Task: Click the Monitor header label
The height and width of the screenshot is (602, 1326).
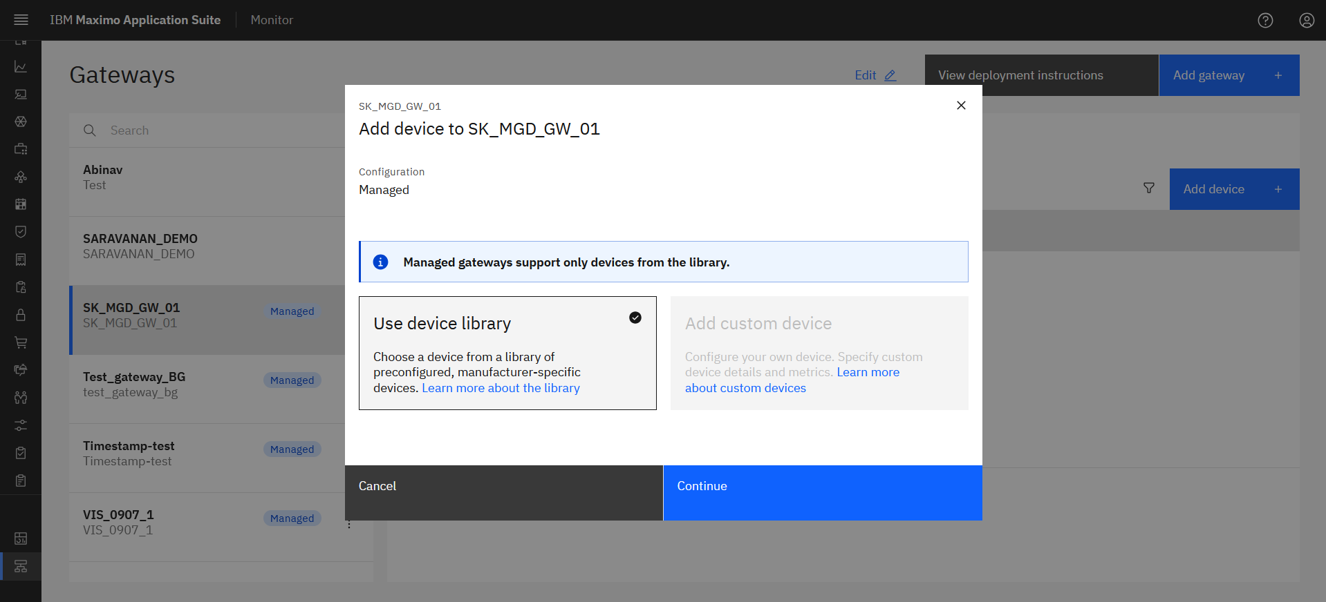Action: 272,20
